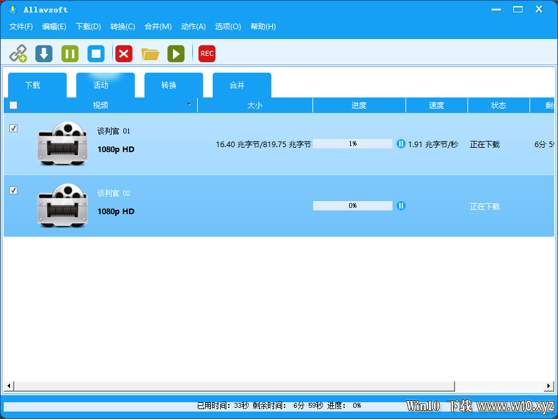Switch to the 合并 tab
Screen dimensions: 558x419
(242, 85)
